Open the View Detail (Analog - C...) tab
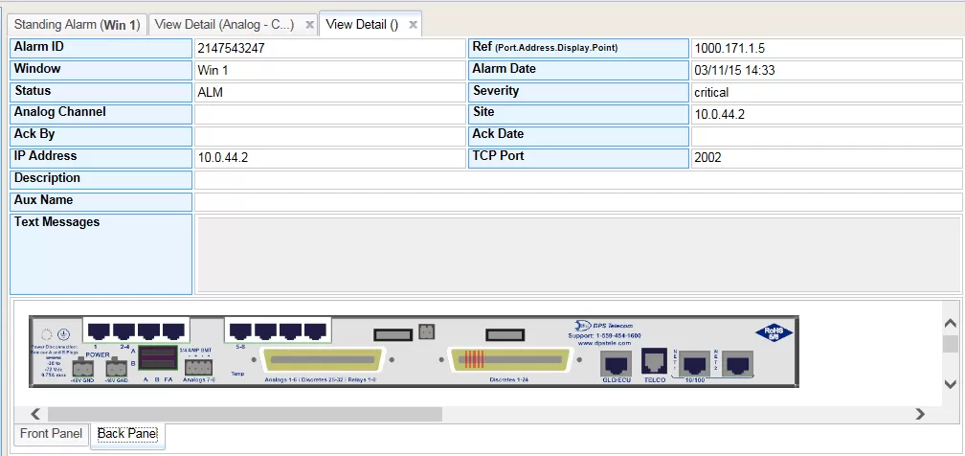 224,25
